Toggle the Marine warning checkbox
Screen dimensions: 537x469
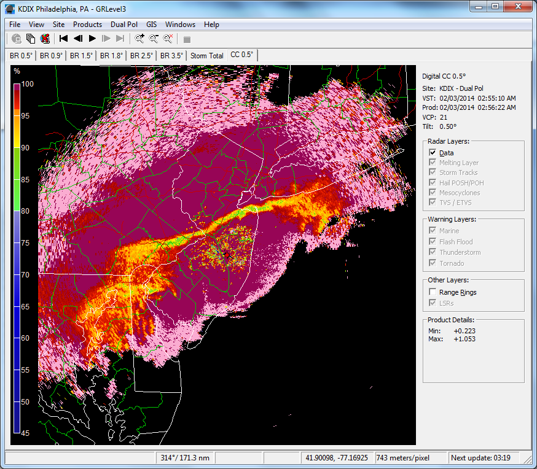coord(433,231)
